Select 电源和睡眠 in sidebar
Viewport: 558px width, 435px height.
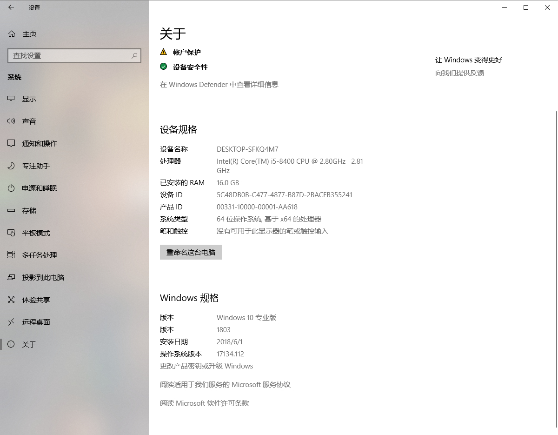coord(74,188)
